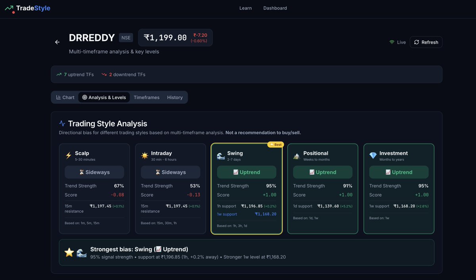Viewport: 476px width, 280px height.
Task: Click the wave icon in Strongest bias banner
Action: click(x=81, y=253)
